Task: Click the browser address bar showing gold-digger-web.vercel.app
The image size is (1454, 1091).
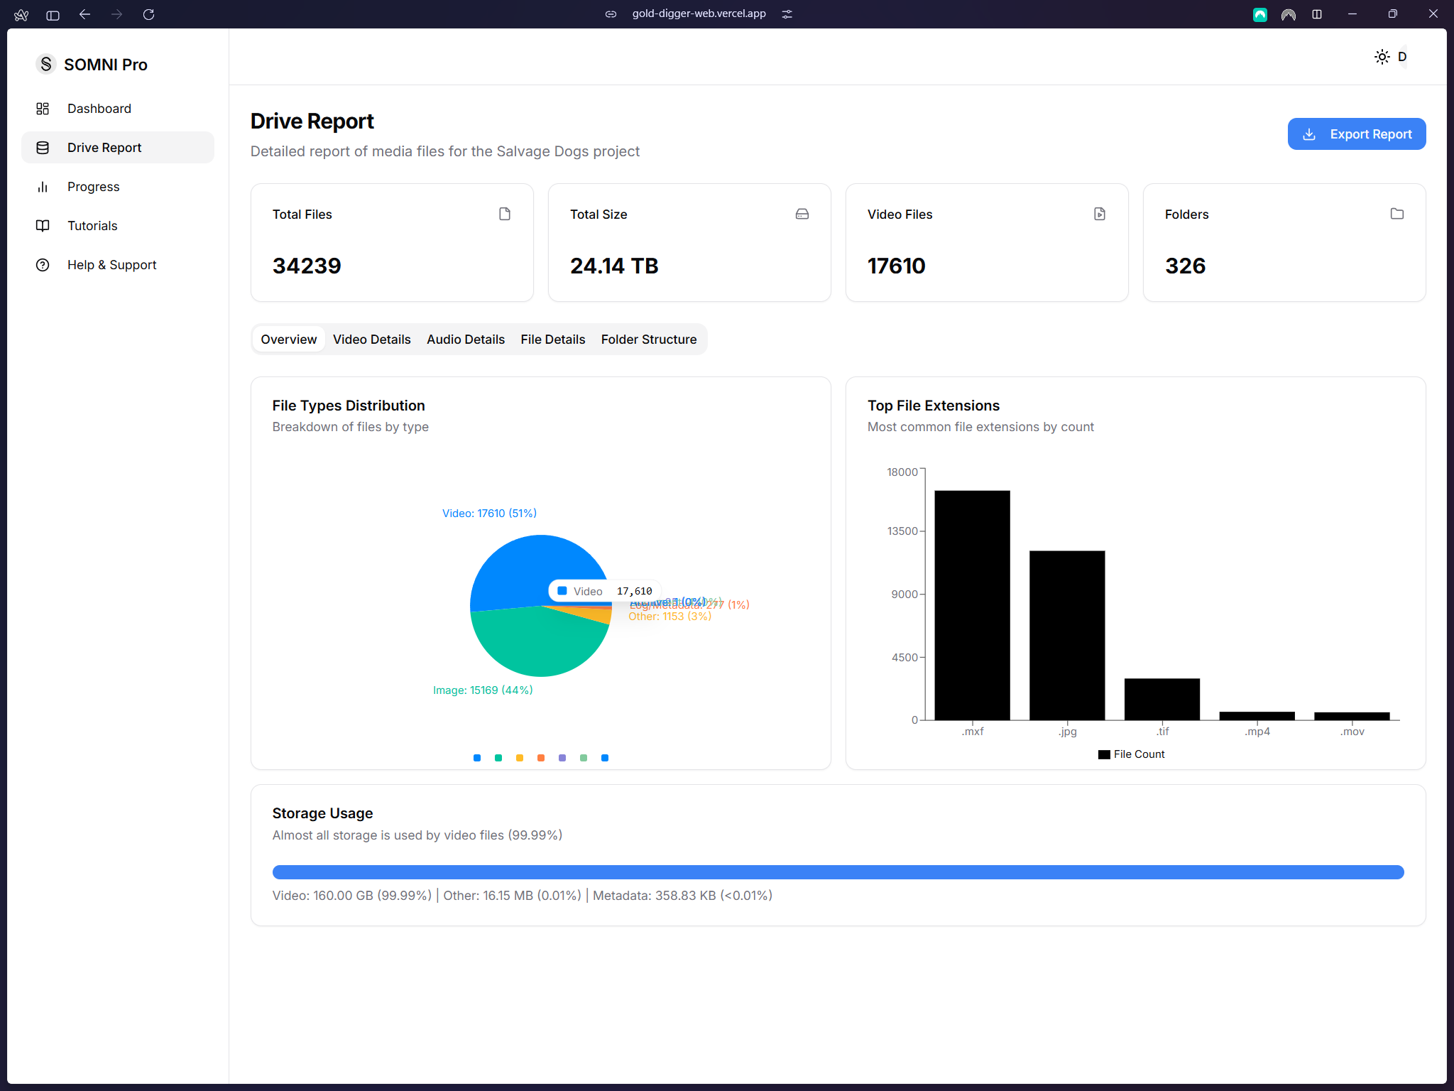Action: (x=699, y=13)
